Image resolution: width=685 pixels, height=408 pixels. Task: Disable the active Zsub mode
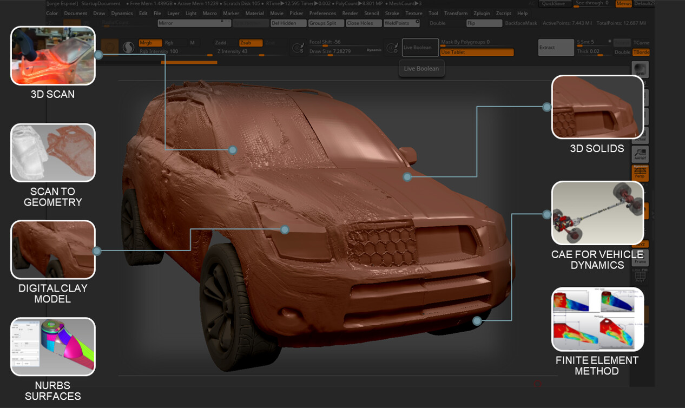[251, 43]
